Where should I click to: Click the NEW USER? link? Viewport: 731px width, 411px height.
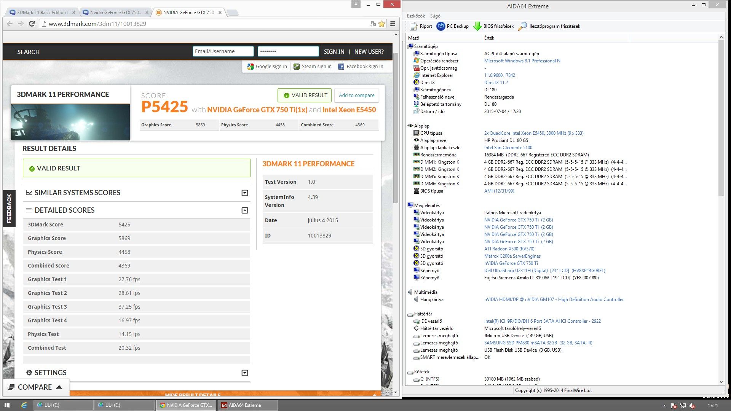369,52
